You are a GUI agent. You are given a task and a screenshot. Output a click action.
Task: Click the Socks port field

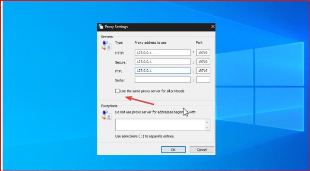tap(203, 80)
